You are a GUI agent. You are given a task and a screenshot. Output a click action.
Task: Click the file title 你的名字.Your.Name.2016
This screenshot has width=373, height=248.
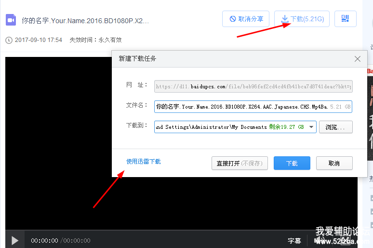point(85,21)
